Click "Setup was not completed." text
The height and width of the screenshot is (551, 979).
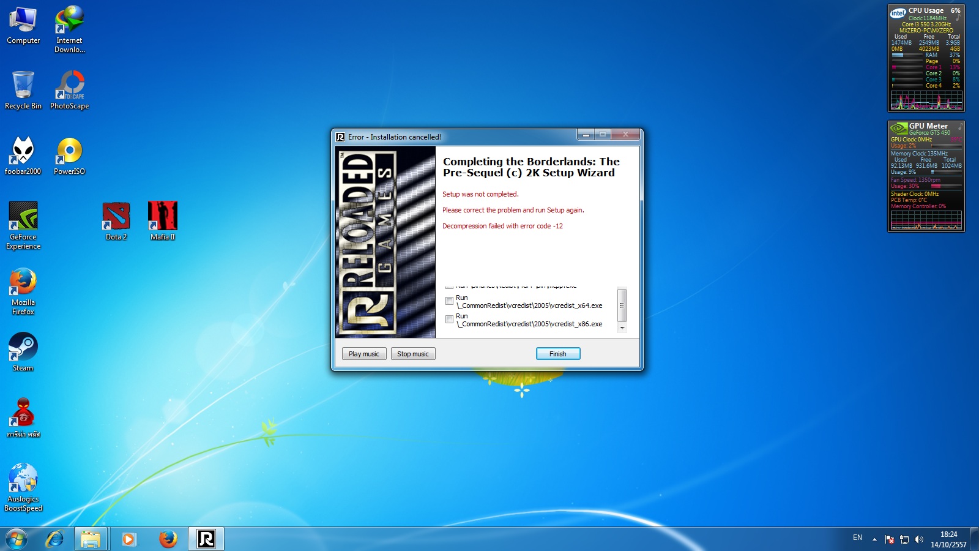click(x=480, y=194)
